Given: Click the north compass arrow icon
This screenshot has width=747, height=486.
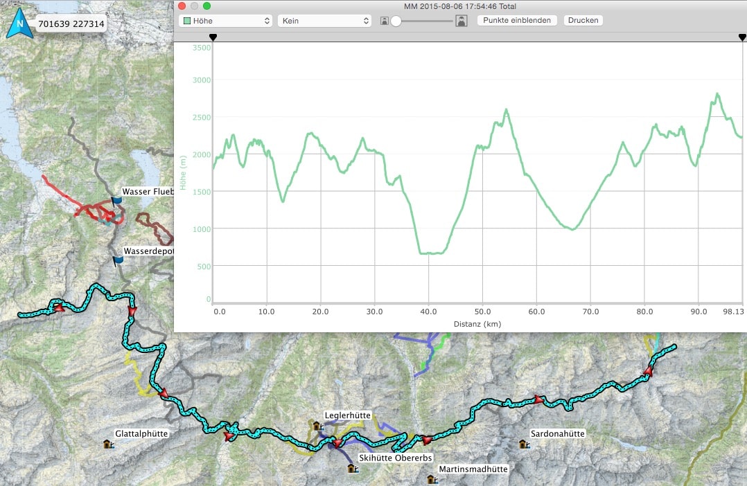Looking at the screenshot, I should 19,23.
